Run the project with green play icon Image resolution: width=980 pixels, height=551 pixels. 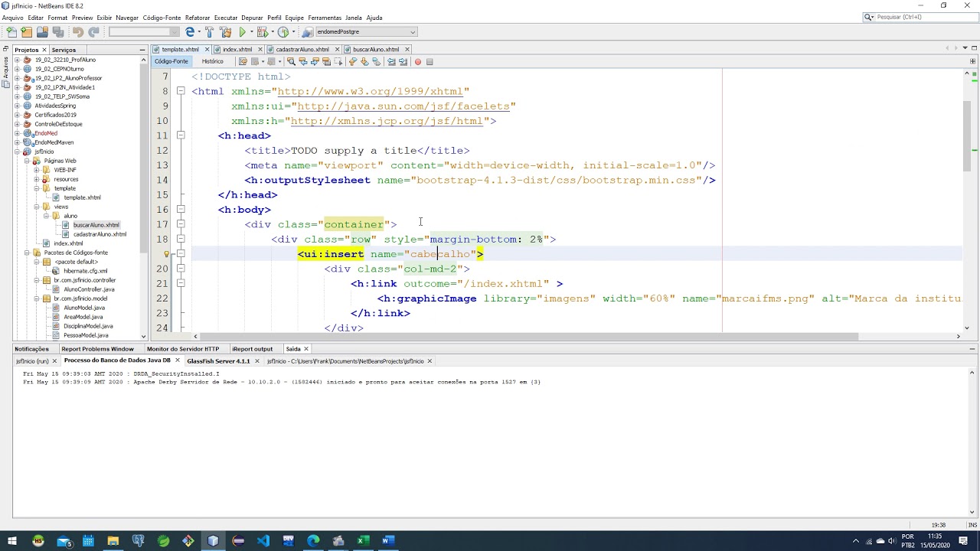pyautogui.click(x=243, y=32)
